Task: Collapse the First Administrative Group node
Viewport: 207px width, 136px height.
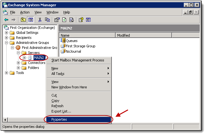Action: [12, 48]
